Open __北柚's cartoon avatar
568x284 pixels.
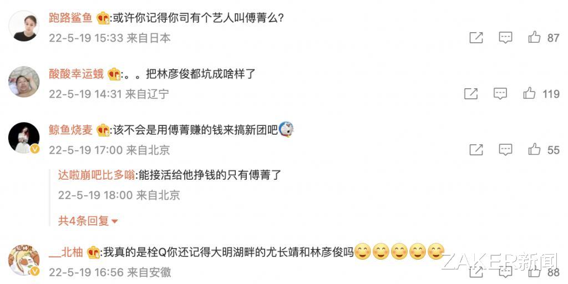24,260
